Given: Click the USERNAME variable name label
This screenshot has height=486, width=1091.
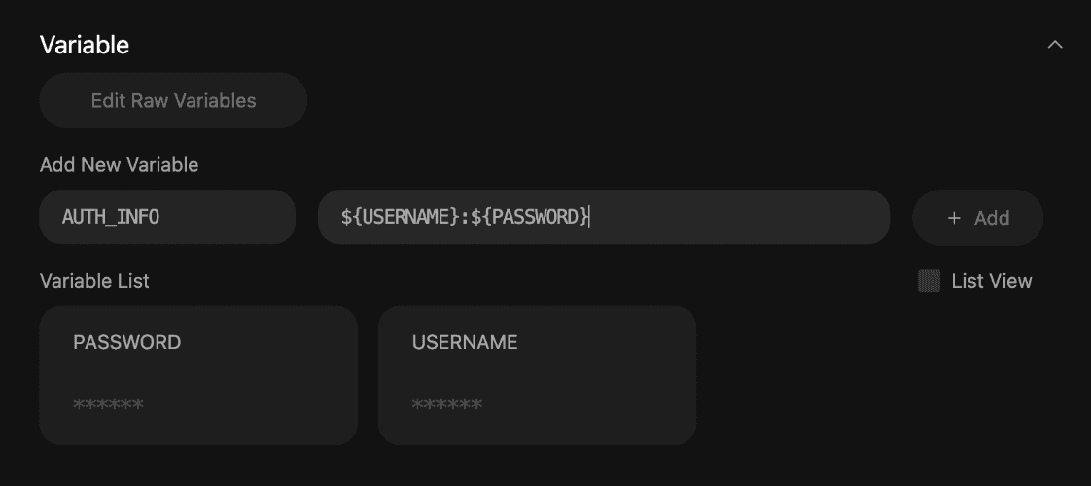Looking at the screenshot, I should 465,342.
